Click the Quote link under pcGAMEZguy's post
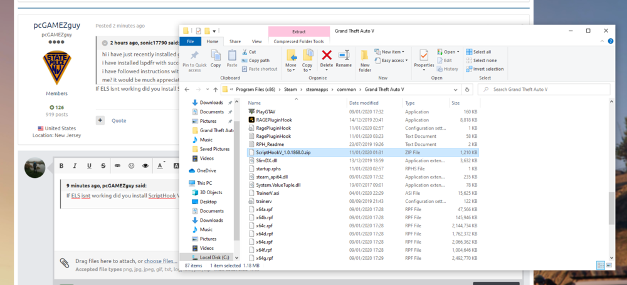Image resolution: width=627 pixels, height=285 pixels. (x=119, y=120)
